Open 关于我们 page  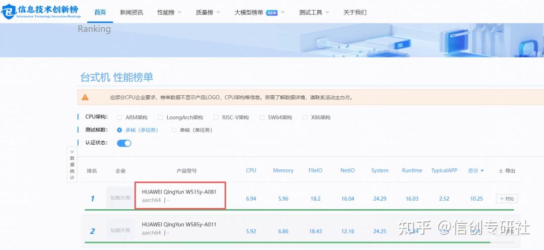355,13
